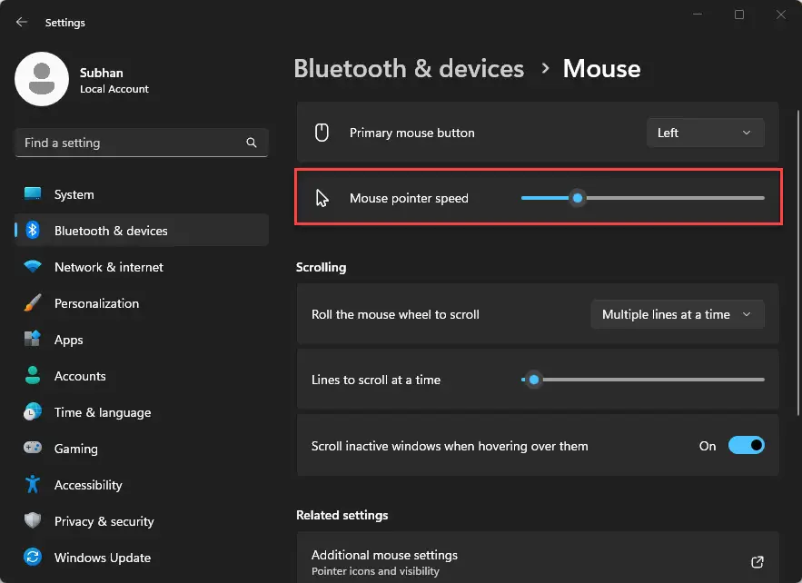Click the Personalization paintbrush icon

[33, 302]
